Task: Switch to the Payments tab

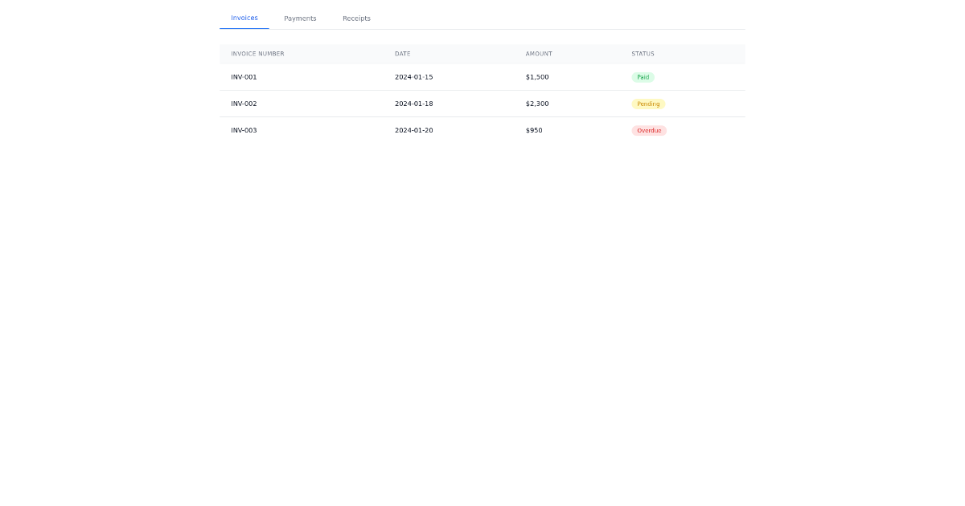Action: point(300,18)
